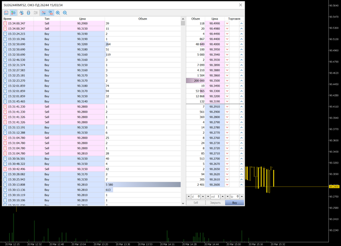Image resolution: width=341 pixels, height=246 pixels.
Task: Close the SU26244RMFS2 depth of market window
Action: (x=241, y=5)
